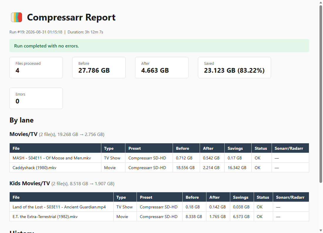Click the 2.214 GB after value
This screenshot has width=323, height=233.
pos(211,168)
